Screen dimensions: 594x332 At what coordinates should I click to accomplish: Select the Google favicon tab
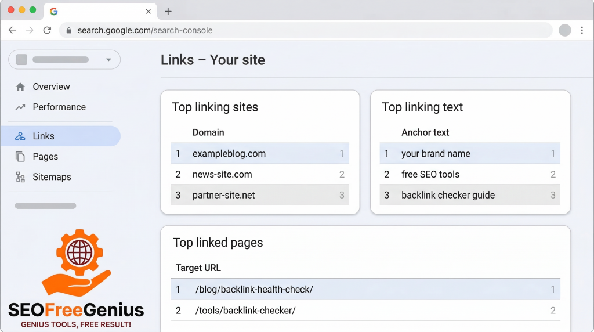pyautogui.click(x=54, y=12)
